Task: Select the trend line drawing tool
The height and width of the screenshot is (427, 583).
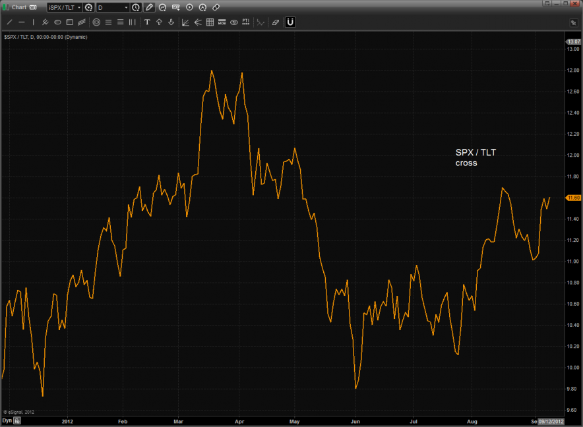Action: pyautogui.click(x=9, y=22)
